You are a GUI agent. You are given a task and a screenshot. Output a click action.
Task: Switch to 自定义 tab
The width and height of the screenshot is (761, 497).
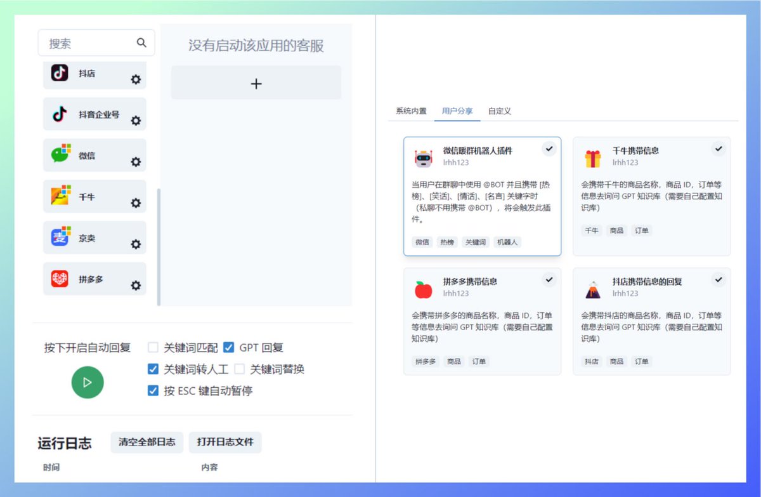coord(500,111)
